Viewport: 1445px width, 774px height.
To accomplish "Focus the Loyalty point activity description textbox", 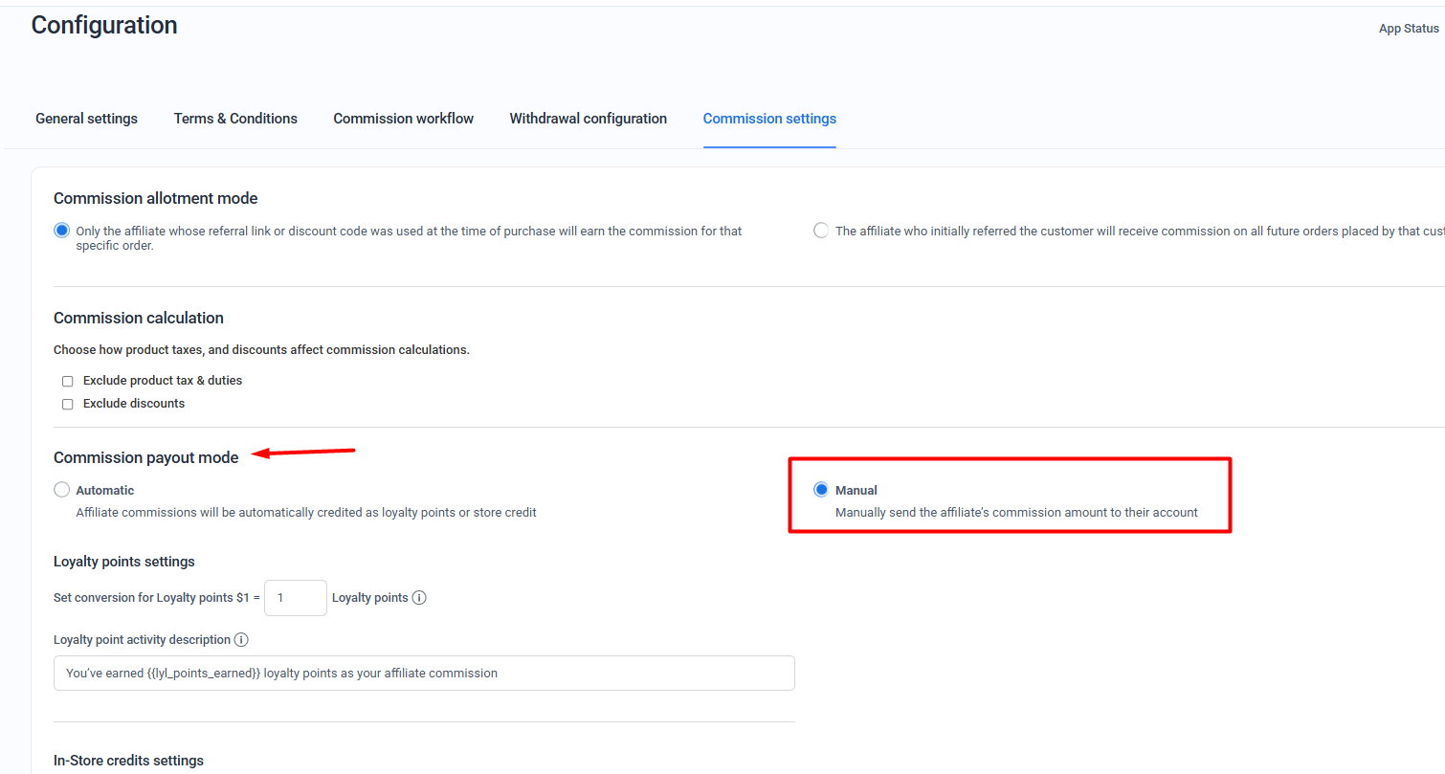I will click(424, 673).
